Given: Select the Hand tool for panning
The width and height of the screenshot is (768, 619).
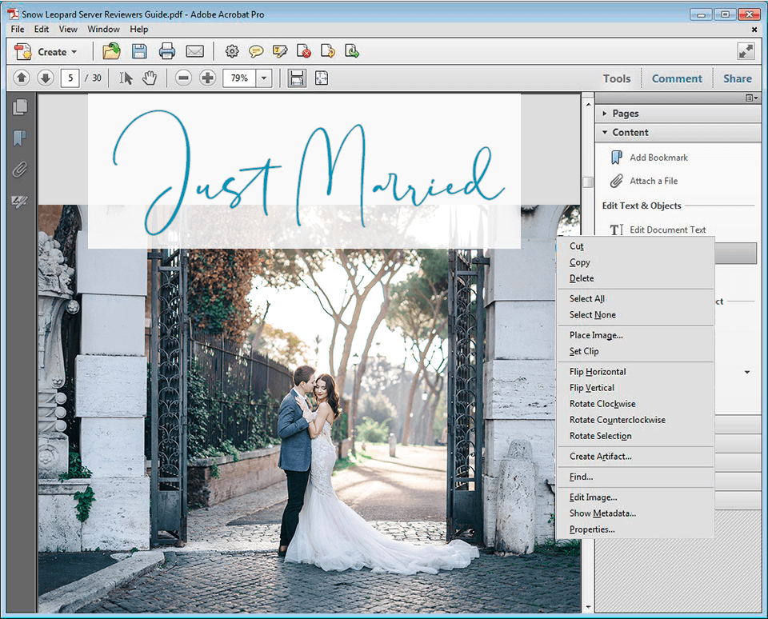Looking at the screenshot, I should pos(149,78).
